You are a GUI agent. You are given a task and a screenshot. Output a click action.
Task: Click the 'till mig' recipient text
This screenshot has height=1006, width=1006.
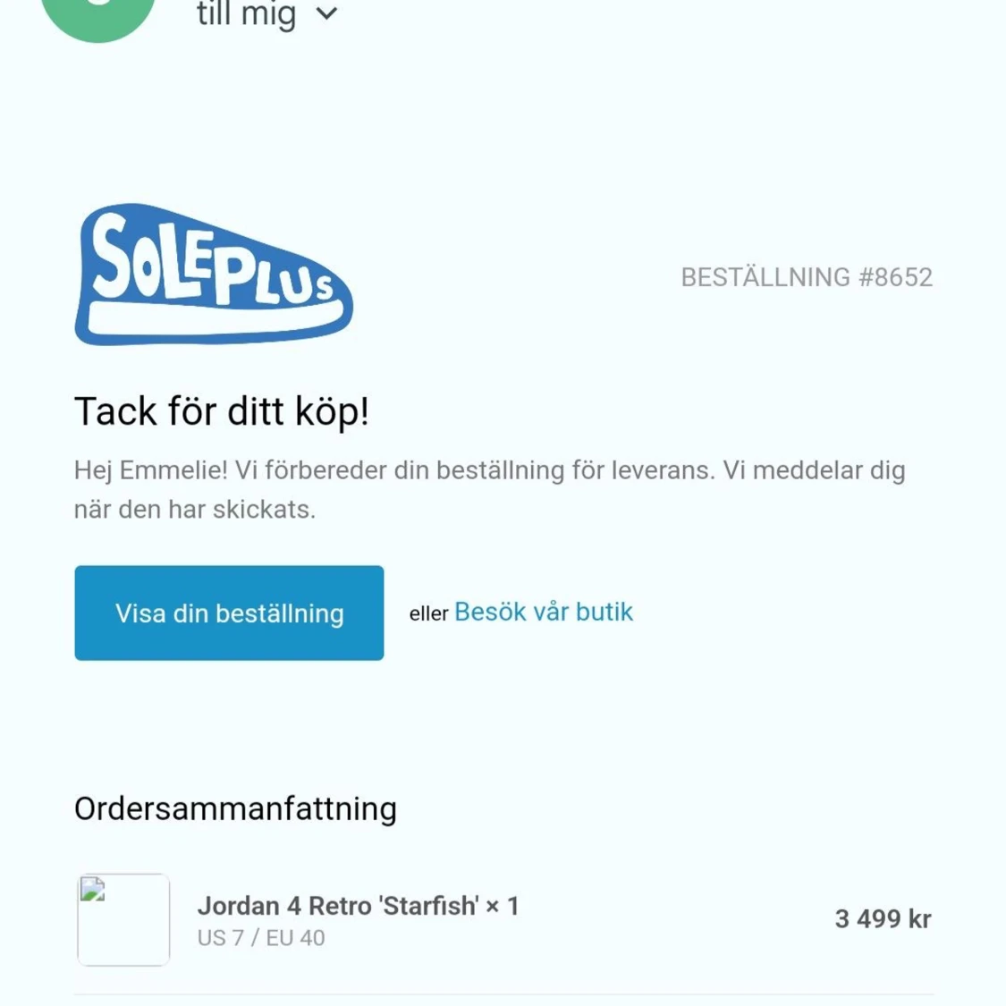coord(247,14)
